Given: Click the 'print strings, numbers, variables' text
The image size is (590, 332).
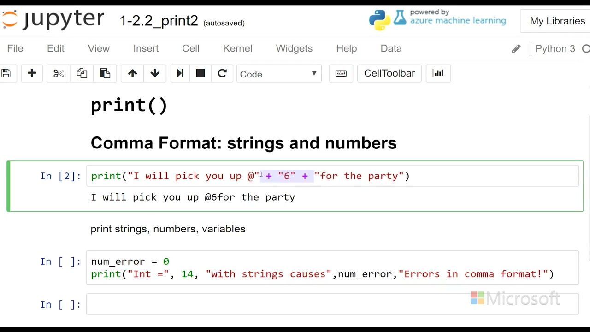Looking at the screenshot, I should click(168, 229).
